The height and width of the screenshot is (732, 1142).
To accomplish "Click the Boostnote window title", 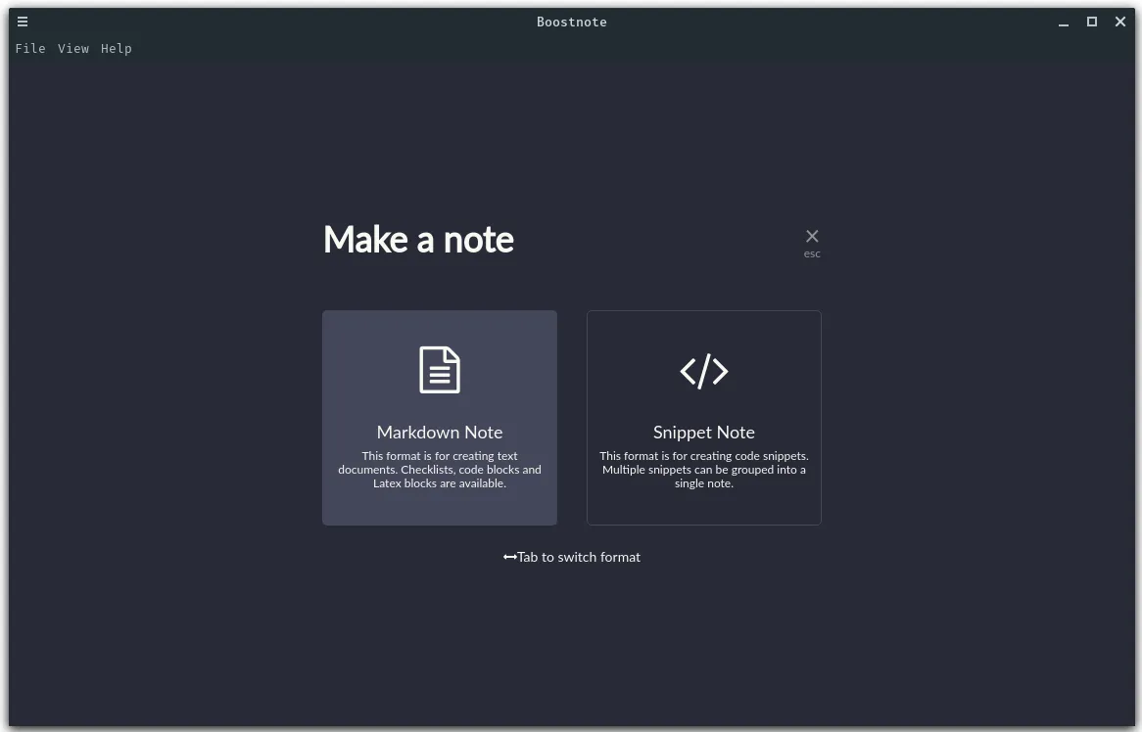I will point(572,22).
